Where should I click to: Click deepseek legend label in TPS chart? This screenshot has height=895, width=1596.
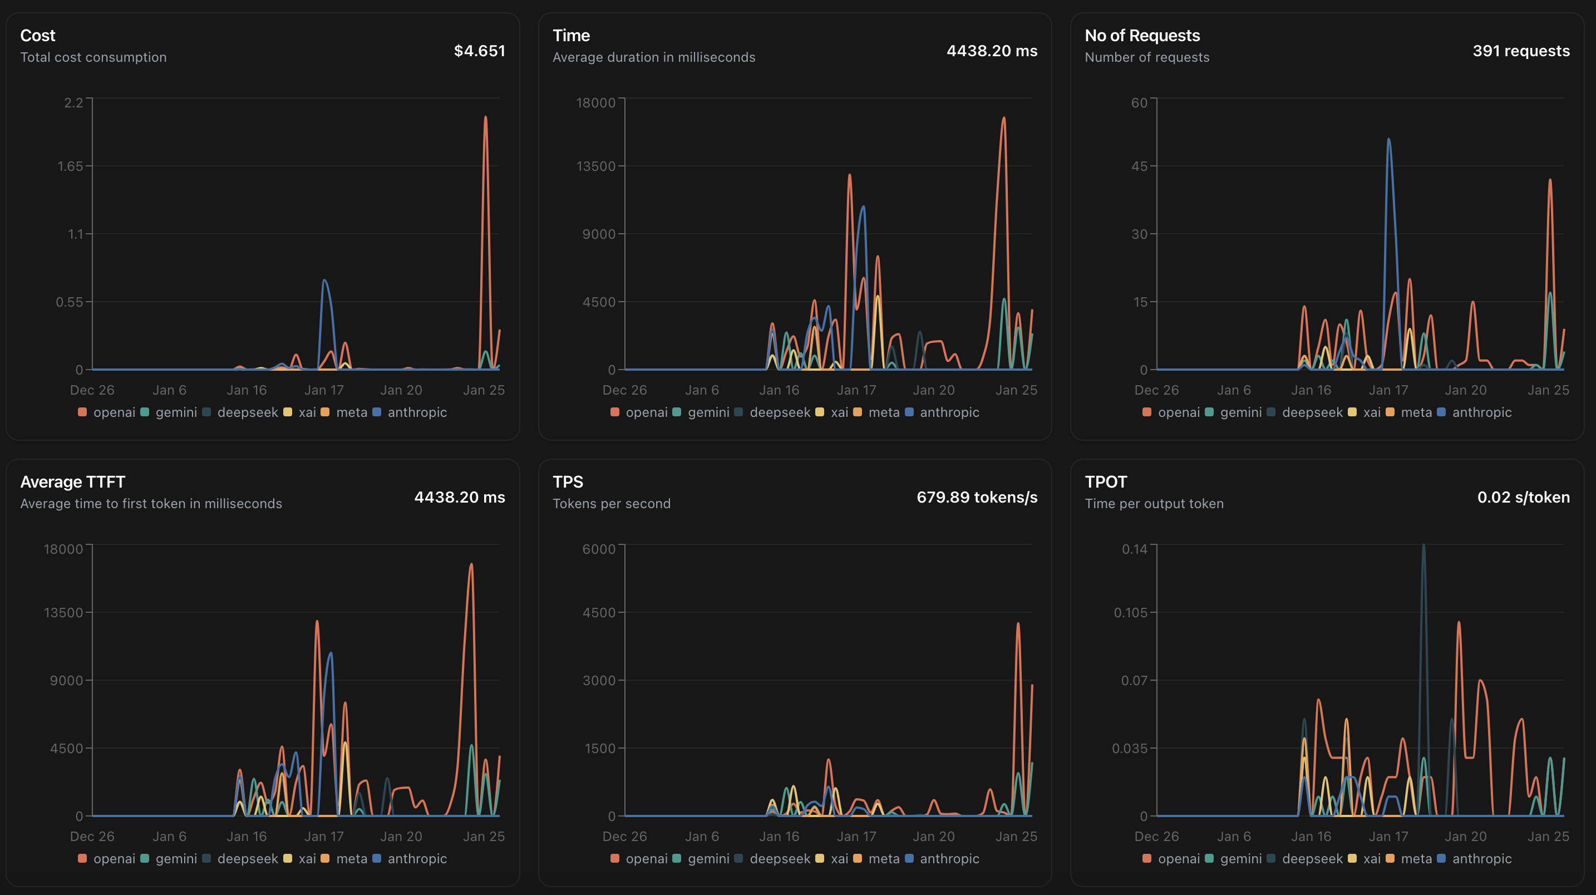click(x=780, y=858)
